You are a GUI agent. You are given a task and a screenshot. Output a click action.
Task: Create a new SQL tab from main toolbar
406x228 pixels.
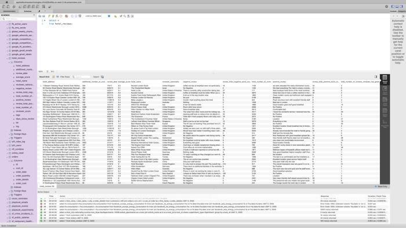[4, 7]
